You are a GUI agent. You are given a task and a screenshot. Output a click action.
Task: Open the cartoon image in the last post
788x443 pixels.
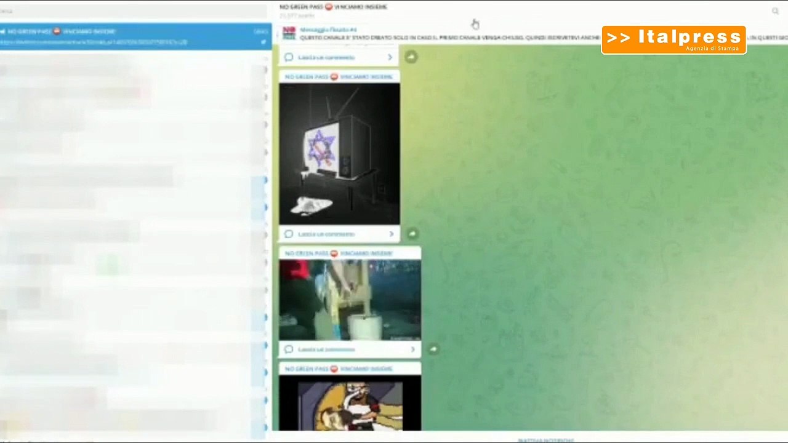[350, 403]
